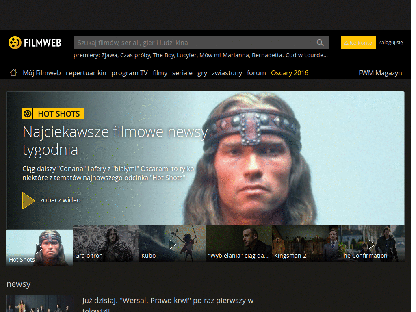The height and width of the screenshot is (312, 416).
Task: Select the program TV tab
Action: click(x=129, y=73)
